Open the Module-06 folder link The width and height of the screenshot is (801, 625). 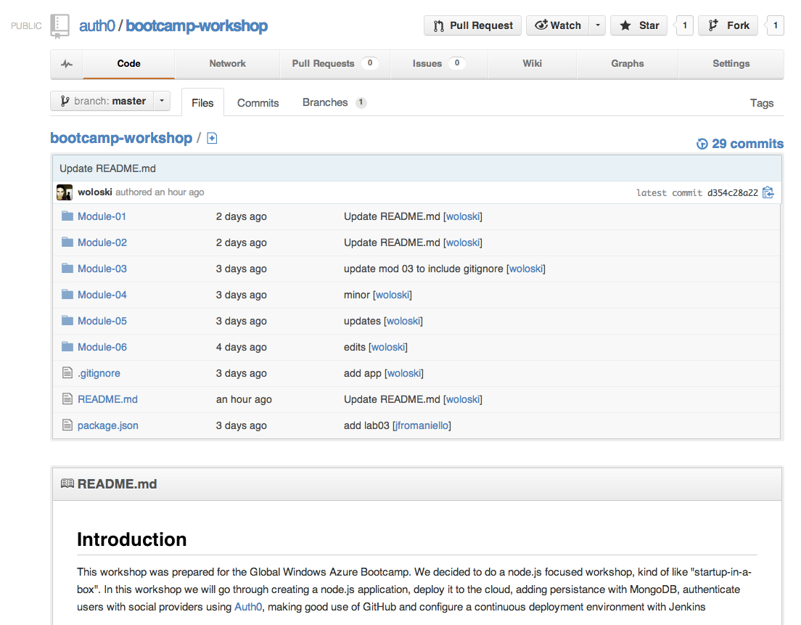102,347
